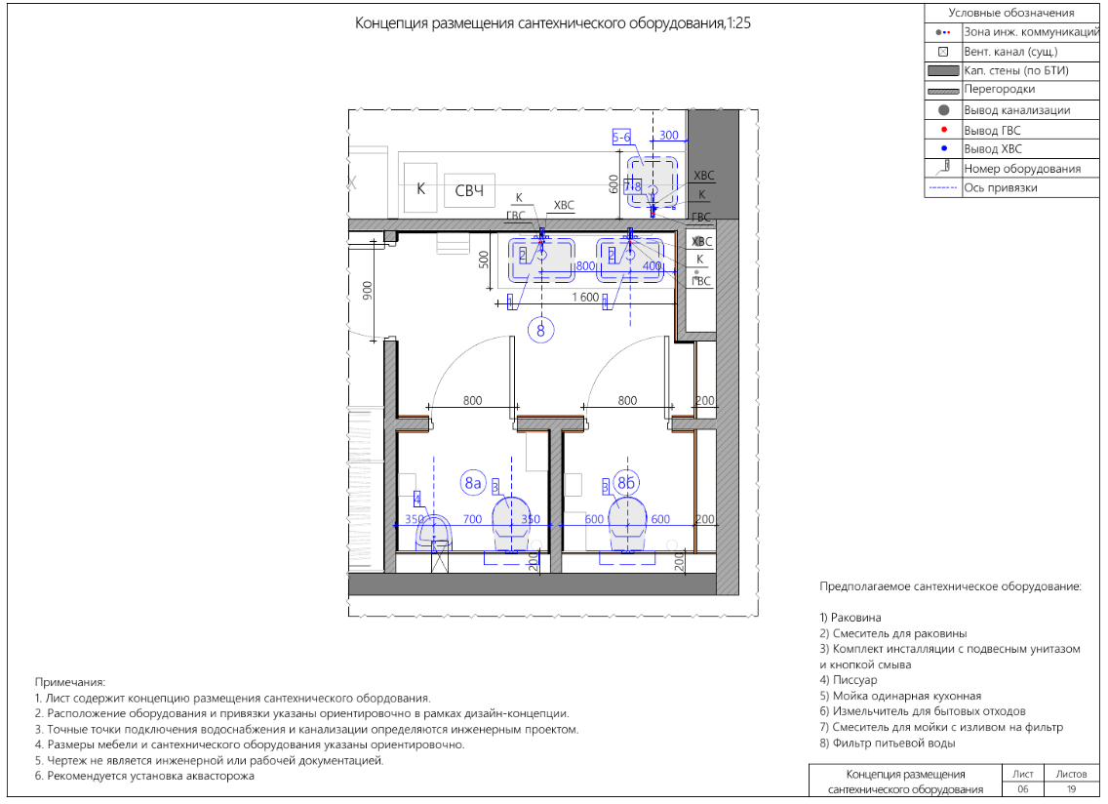Pick the dark gray load-bearing walls swatch

[x=942, y=70]
